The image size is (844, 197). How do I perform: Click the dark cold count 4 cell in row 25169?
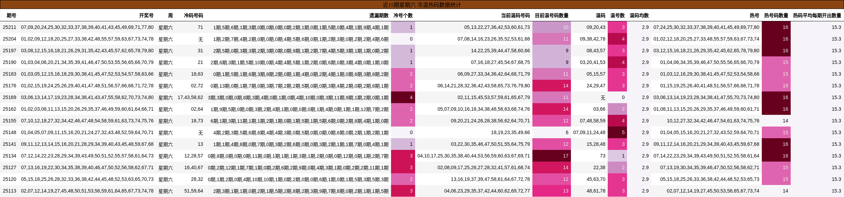(x=403, y=97)
